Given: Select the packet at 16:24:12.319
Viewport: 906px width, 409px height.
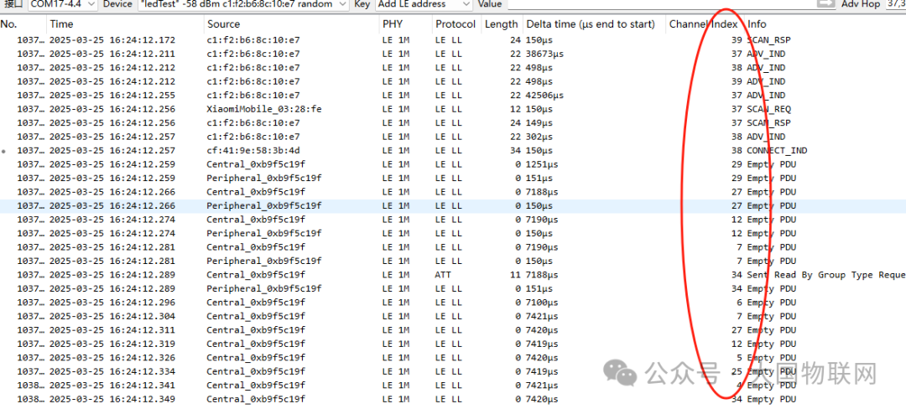Looking at the screenshot, I should pyautogui.click(x=453, y=344).
